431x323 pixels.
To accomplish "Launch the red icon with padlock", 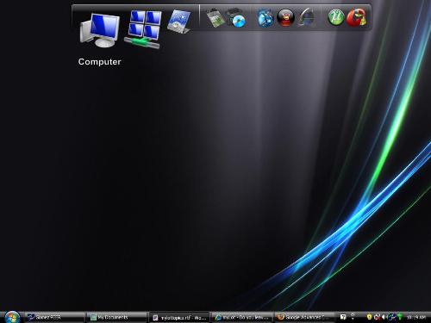I will point(356,17).
